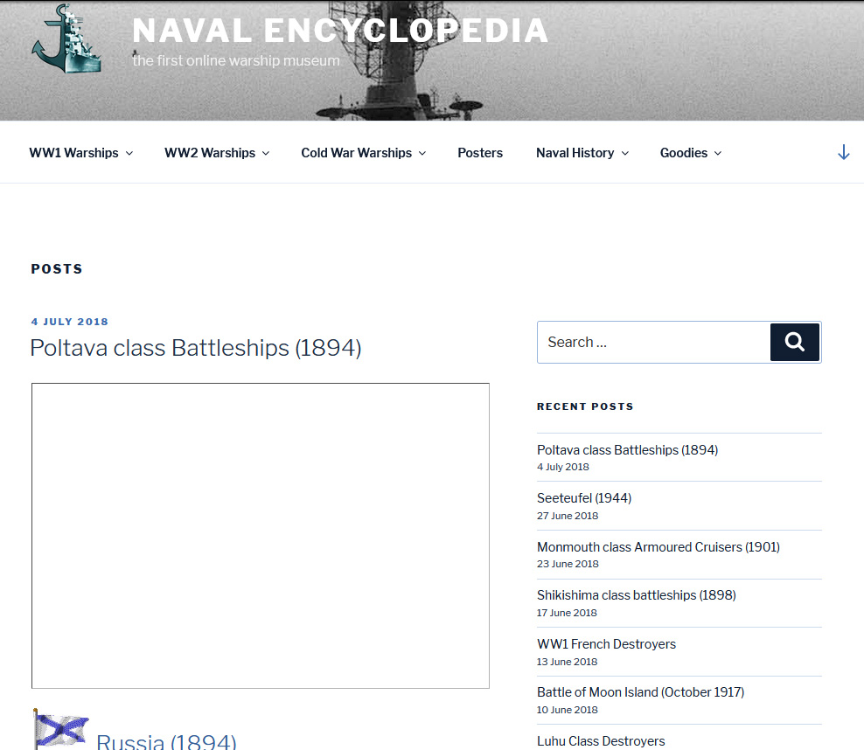Open the post's blank featured image
The image size is (864, 750).
point(260,535)
